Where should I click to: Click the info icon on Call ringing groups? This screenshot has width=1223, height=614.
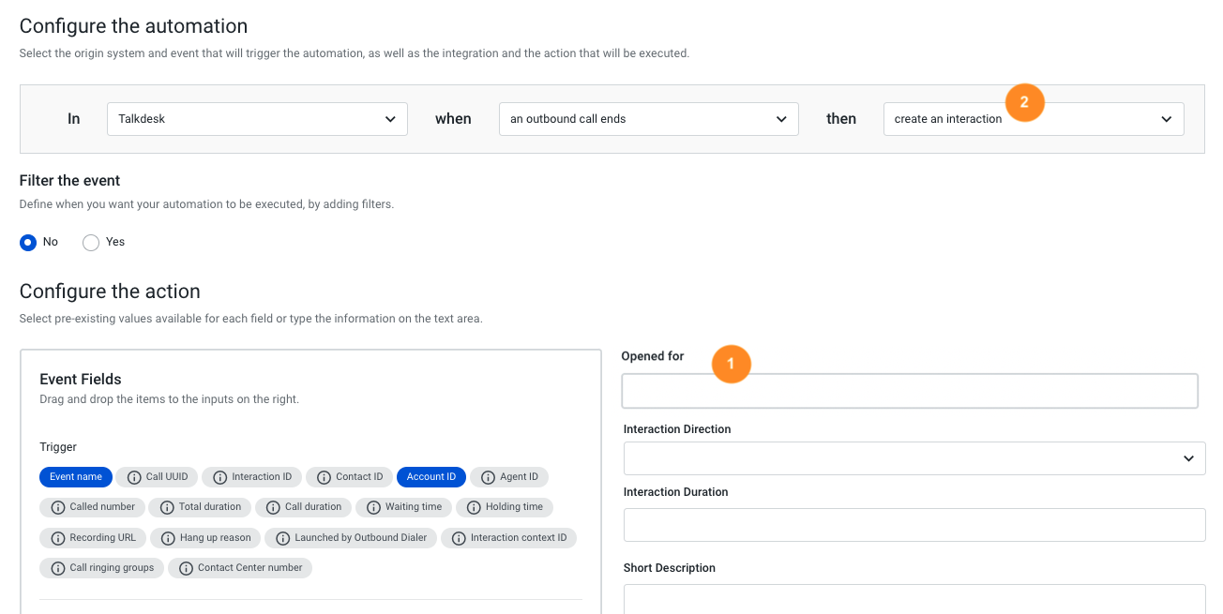coord(58,568)
